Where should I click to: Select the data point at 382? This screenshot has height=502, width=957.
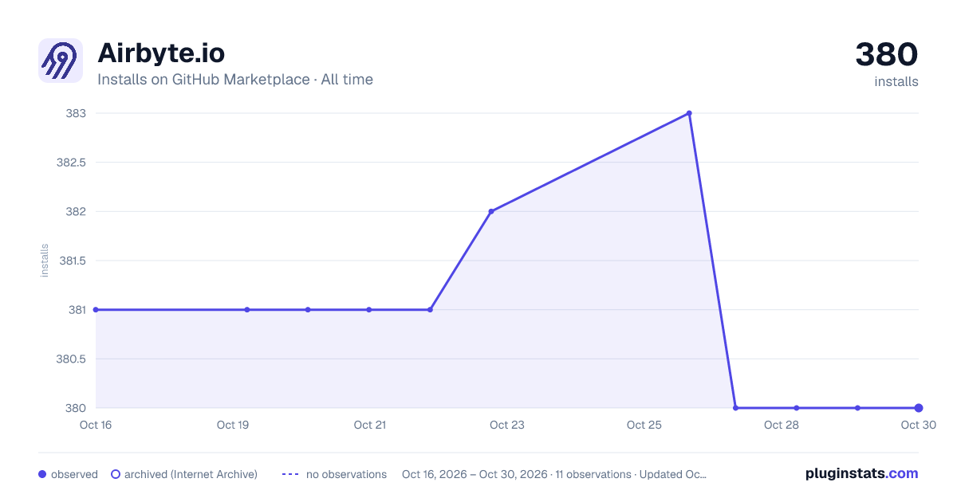(491, 211)
